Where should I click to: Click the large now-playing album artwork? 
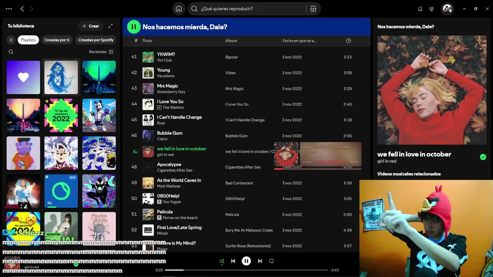432,90
